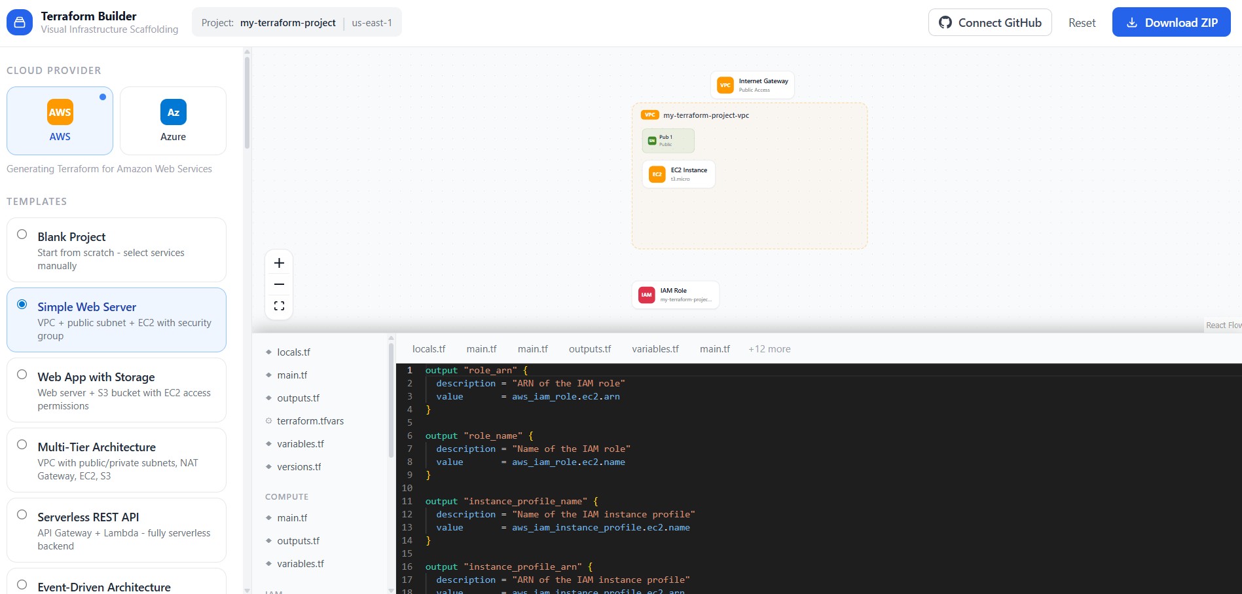Switch to the variables.tf editor tab
Viewport: 1242px width, 594px height.
(x=655, y=349)
